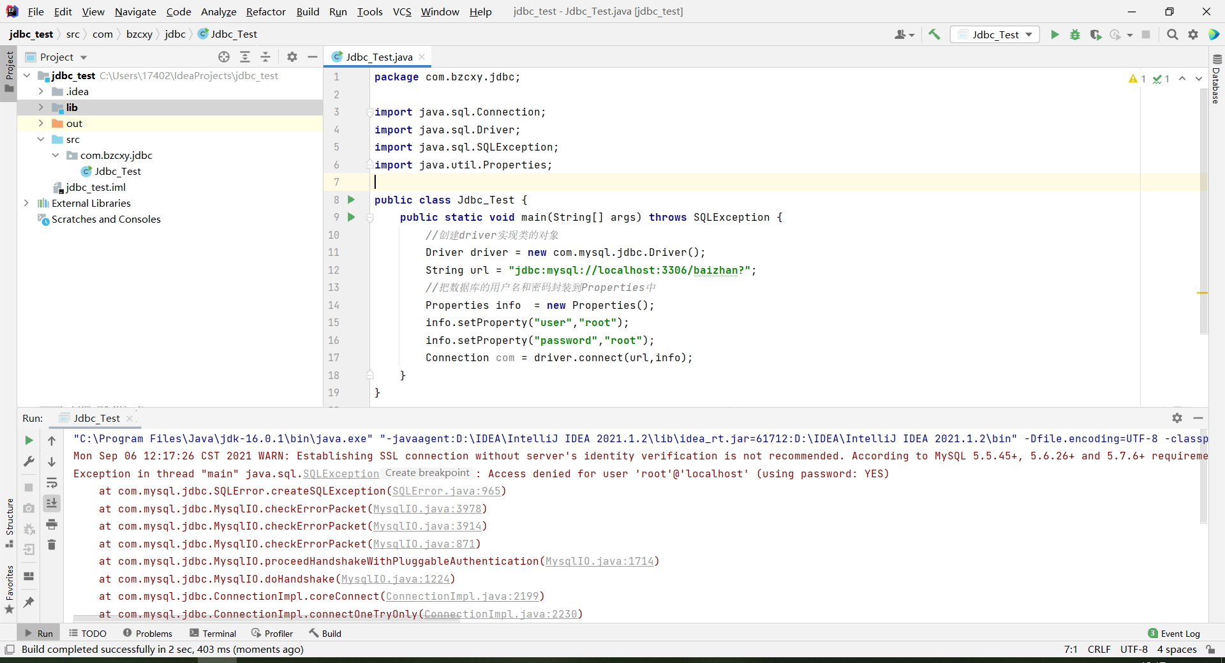This screenshot has height=663, width=1225.
Task: Open the Jdbc_Test class in tree
Action: 111,171
